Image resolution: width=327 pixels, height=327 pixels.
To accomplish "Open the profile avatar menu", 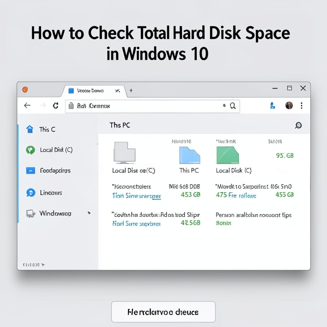I will [x=289, y=105].
